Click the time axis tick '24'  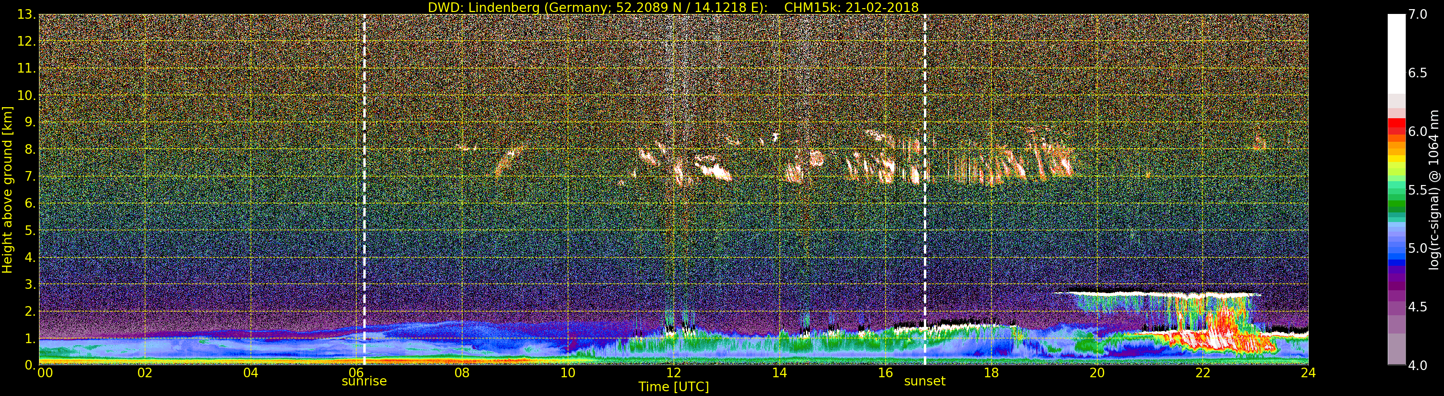[x=1308, y=372]
